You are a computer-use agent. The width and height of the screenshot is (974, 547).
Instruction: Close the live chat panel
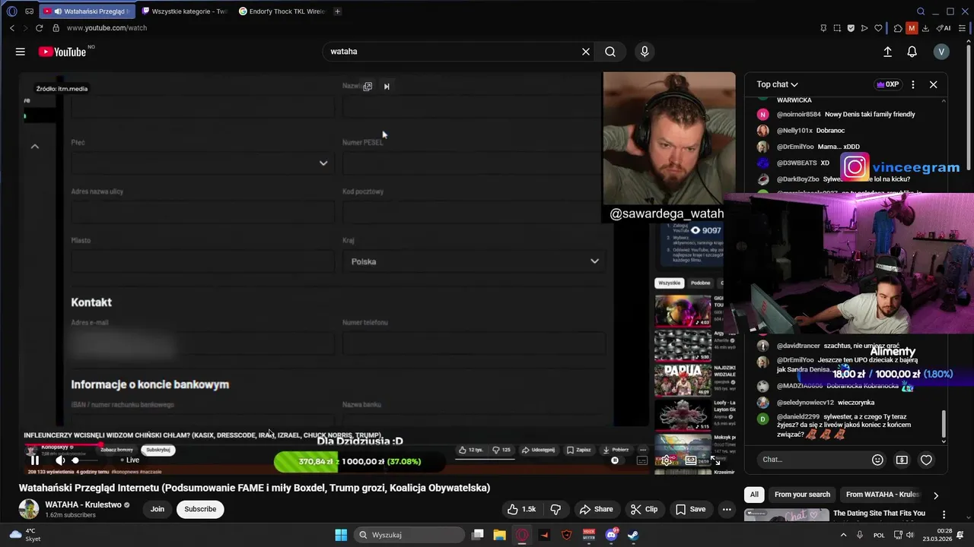[933, 84]
